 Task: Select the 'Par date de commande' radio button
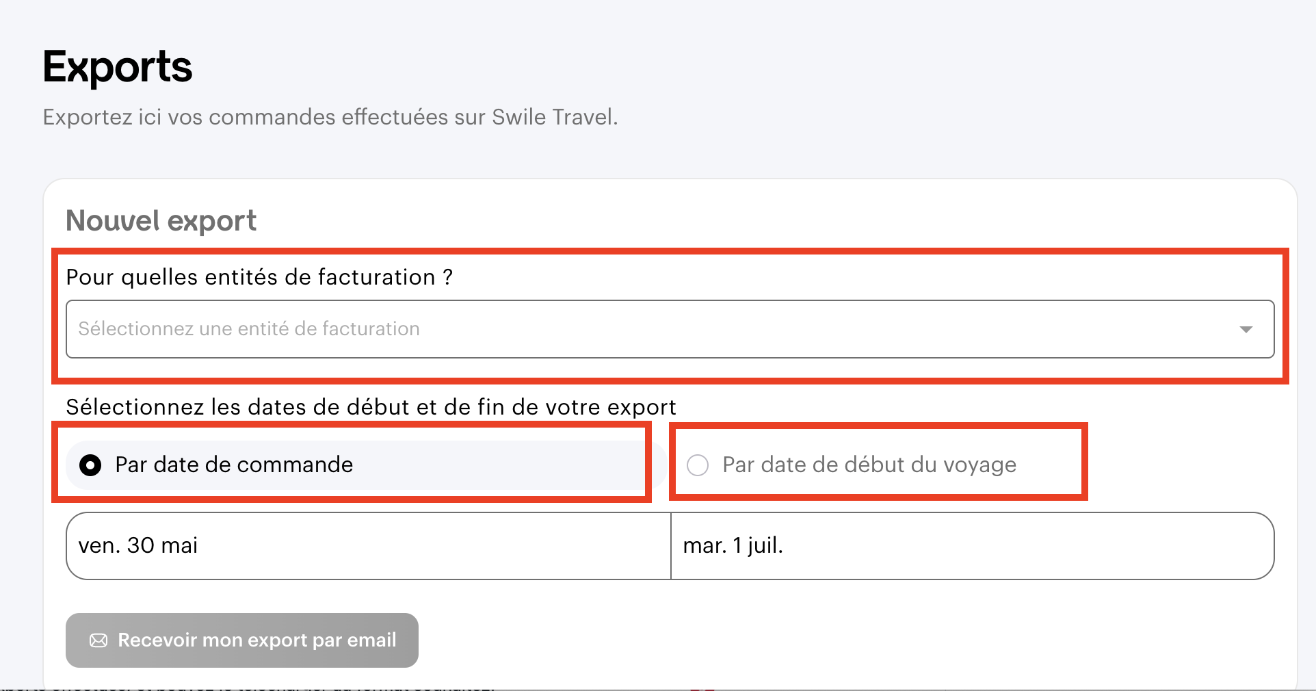pos(90,465)
